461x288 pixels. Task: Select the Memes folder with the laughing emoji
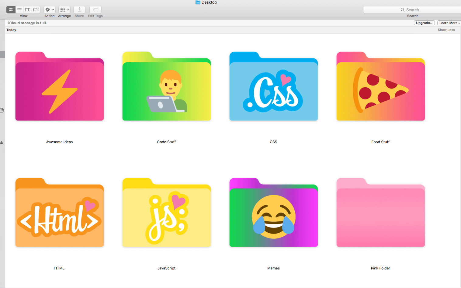(x=273, y=212)
